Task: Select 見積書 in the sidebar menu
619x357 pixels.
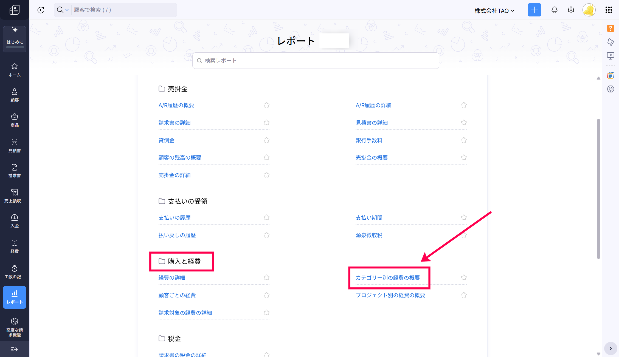Action: coord(15,146)
